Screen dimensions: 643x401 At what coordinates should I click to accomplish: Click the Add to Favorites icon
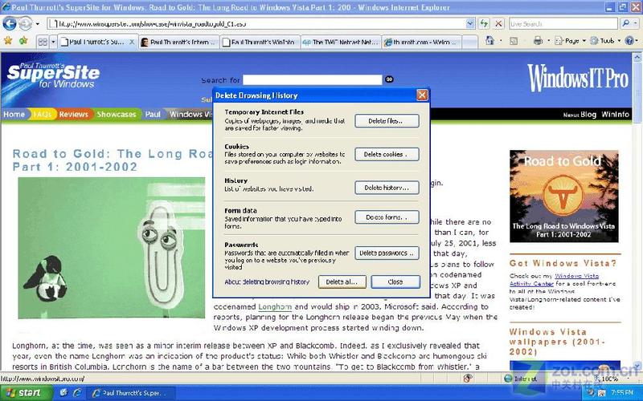(23, 41)
